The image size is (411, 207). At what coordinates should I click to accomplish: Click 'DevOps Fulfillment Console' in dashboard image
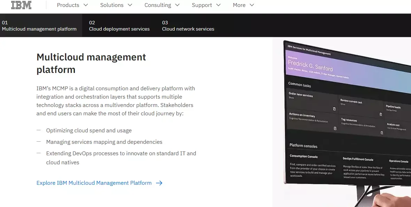pyautogui.click(x=358, y=159)
